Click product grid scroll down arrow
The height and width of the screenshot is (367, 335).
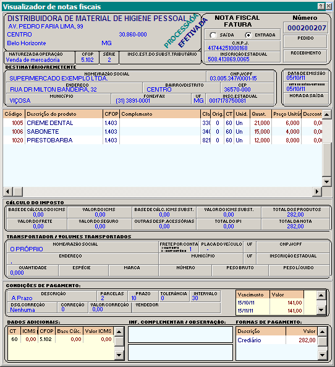tap(326, 181)
